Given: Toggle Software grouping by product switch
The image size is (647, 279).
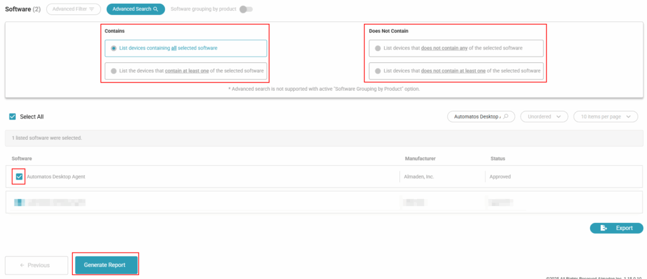Looking at the screenshot, I should [246, 9].
